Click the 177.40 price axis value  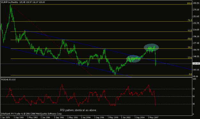196,43
